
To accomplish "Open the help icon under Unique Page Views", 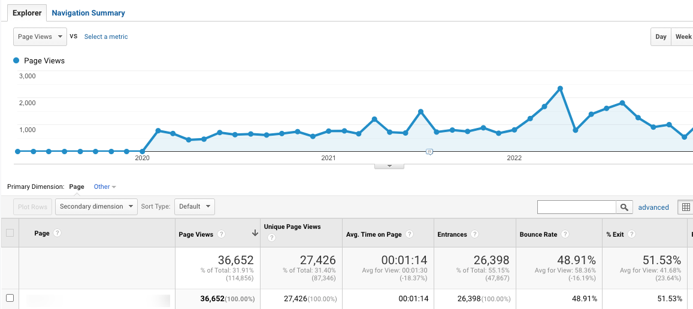I will point(271,238).
